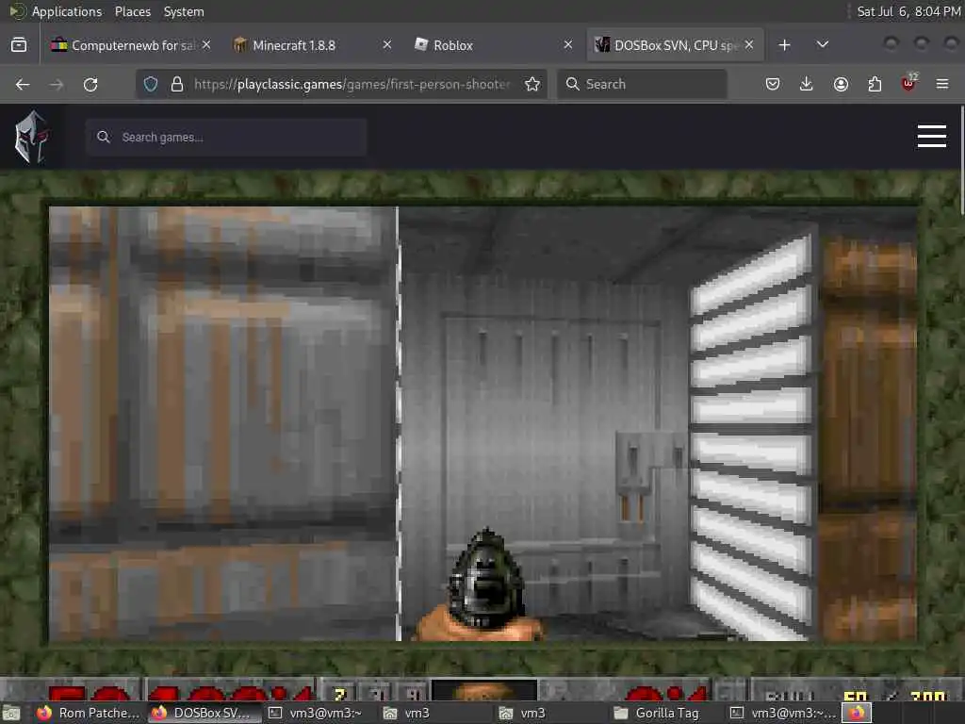Viewport: 965px width, 724px height.
Task: Go back to previous page
Action: point(23,84)
